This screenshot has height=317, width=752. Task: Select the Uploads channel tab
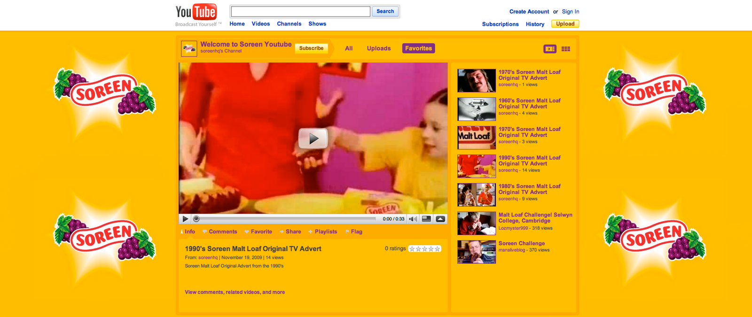(379, 48)
